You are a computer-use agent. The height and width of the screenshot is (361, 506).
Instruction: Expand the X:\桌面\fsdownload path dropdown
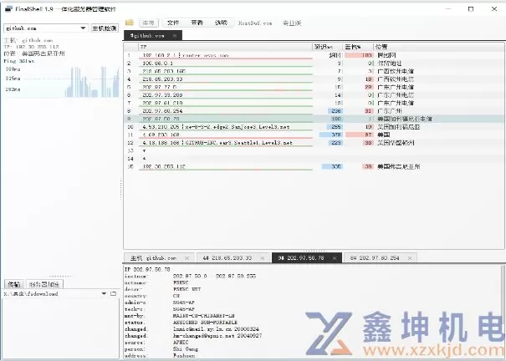pyautogui.click(x=105, y=294)
